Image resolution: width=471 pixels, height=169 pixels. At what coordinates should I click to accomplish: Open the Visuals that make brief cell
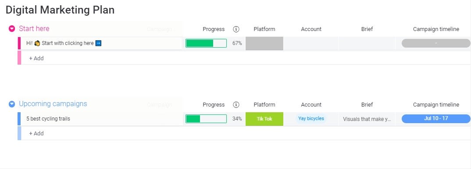367,119
